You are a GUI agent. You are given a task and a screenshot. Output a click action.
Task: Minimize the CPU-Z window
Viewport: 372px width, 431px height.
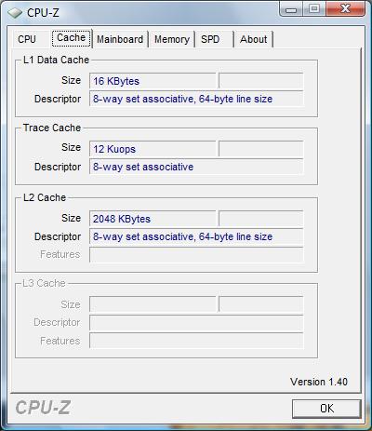coord(291,9)
